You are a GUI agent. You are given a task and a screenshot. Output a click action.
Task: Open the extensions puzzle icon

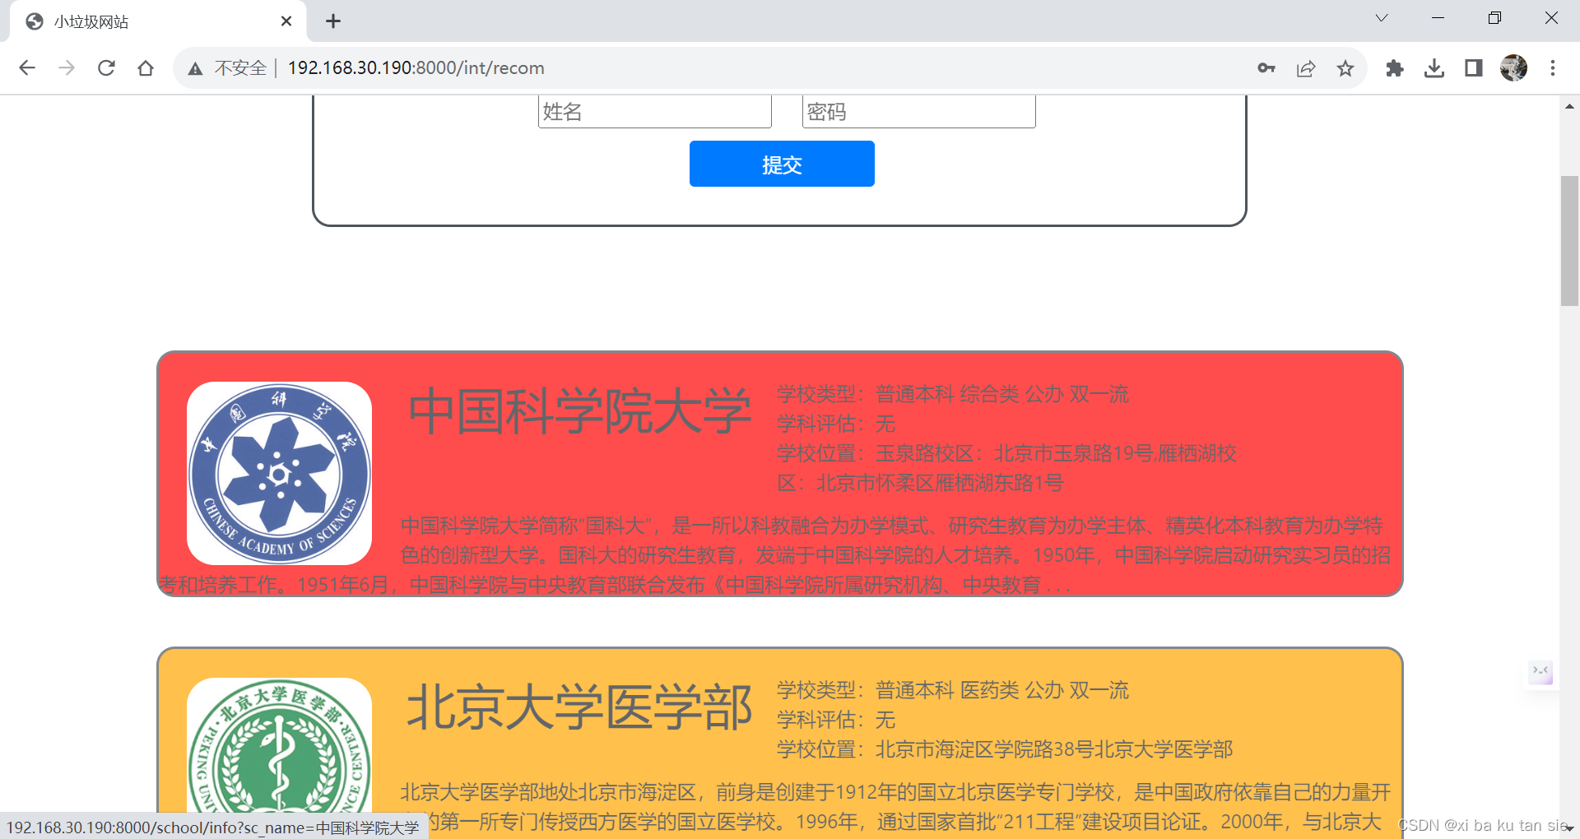tap(1395, 68)
